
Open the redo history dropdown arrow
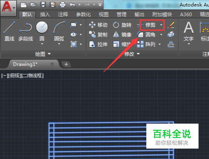tap(94, 5)
